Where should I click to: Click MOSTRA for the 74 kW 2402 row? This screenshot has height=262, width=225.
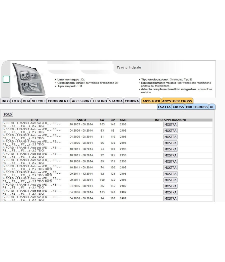pyautogui.click(x=170, y=199)
